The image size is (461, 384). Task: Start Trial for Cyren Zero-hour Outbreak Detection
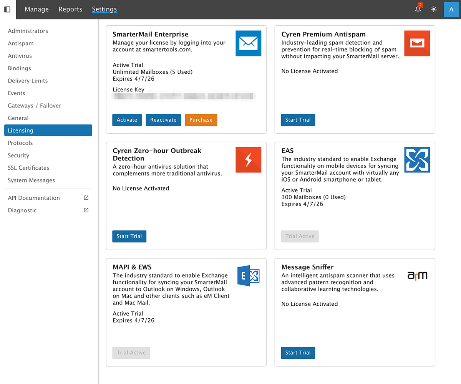(x=129, y=236)
